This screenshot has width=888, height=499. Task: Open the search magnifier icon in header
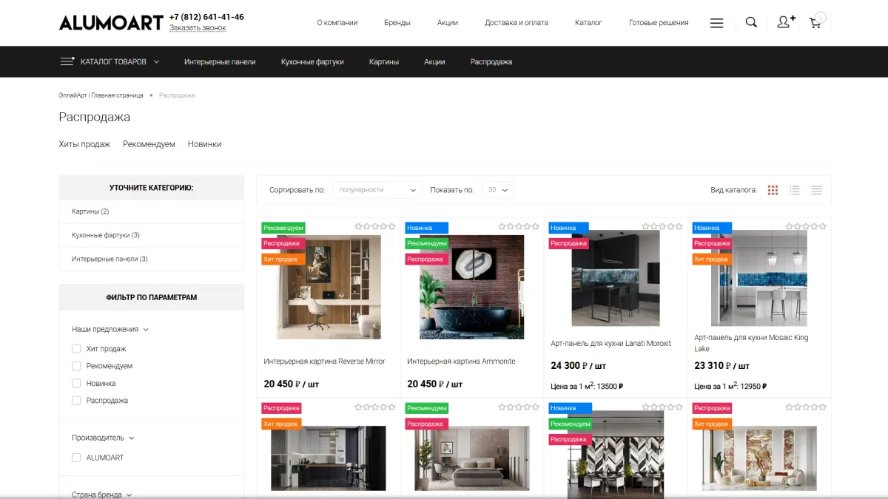point(751,22)
